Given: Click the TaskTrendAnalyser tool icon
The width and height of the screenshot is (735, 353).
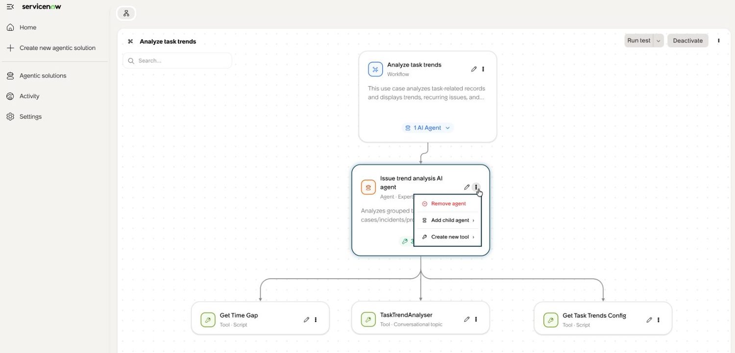Looking at the screenshot, I should (x=368, y=320).
